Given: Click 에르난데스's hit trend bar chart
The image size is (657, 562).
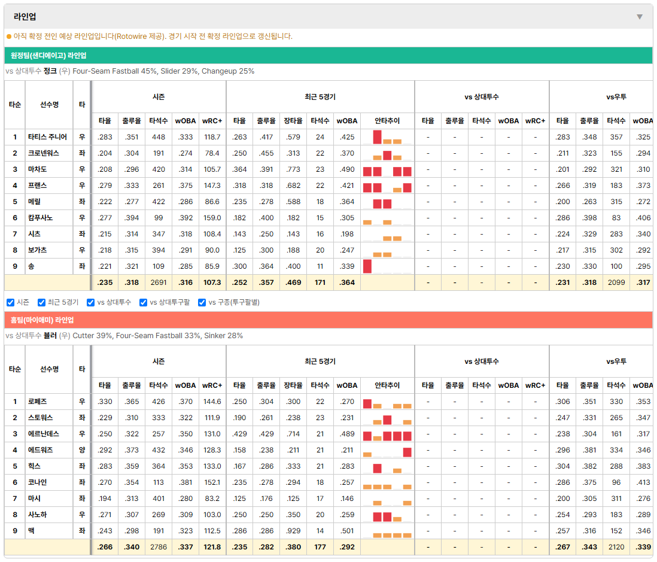Looking at the screenshot, I should click(x=387, y=434).
